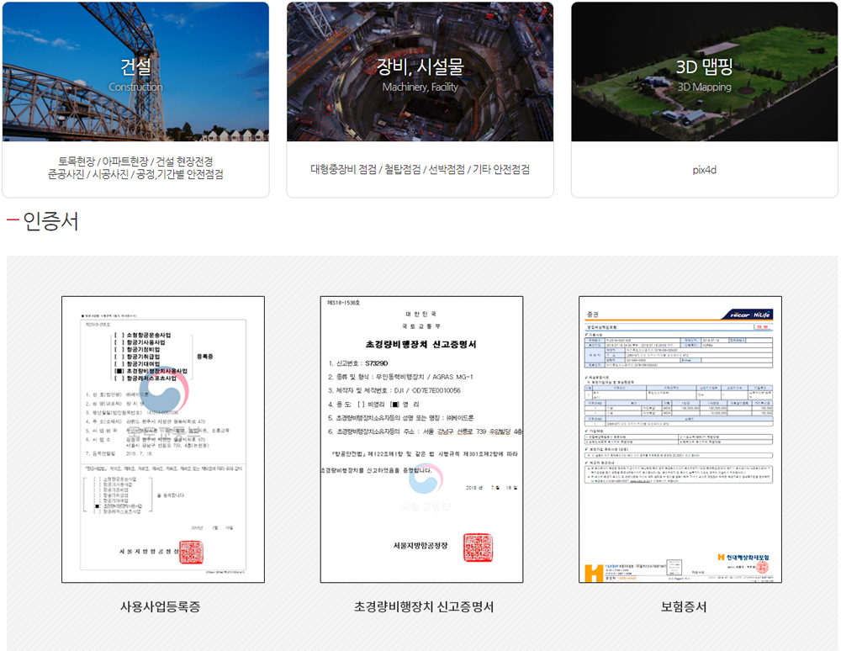Screen dimensions: 841x651
Task: Open the 장비, 시설물 Machinery card image
Action: tap(420, 71)
